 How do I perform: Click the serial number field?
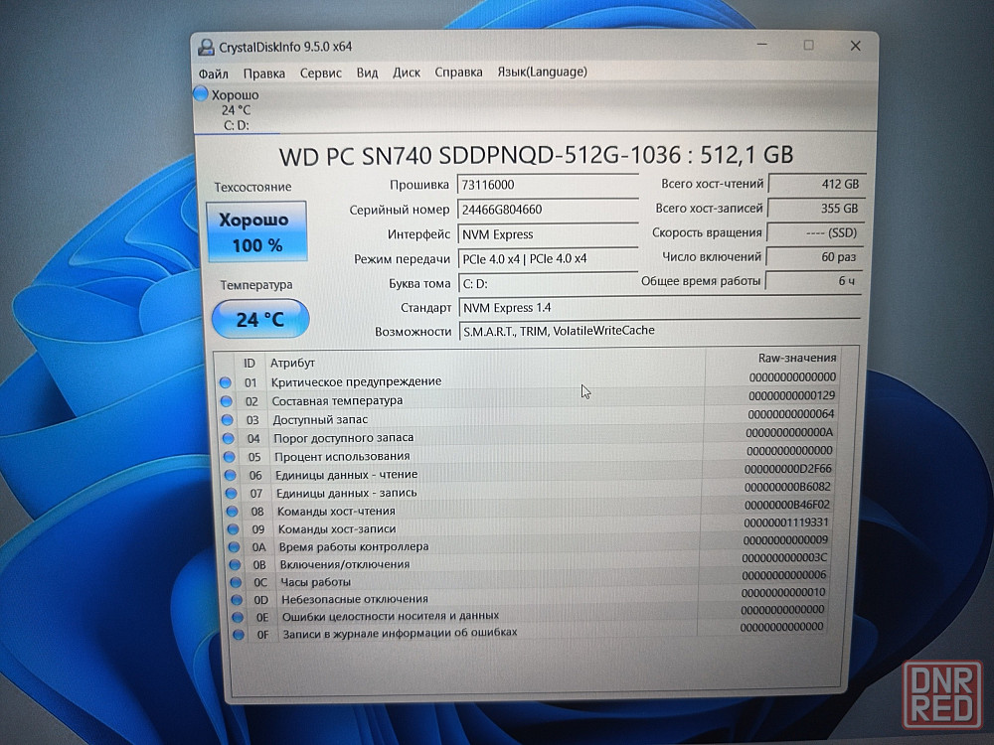click(x=547, y=210)
